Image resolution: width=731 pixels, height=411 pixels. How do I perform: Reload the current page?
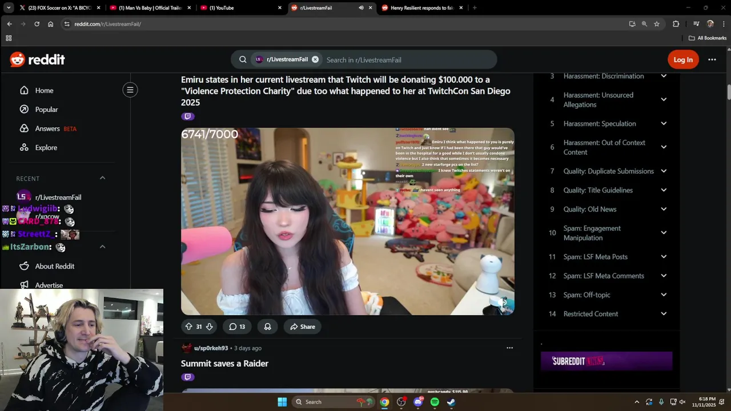(x=37, y=24)
